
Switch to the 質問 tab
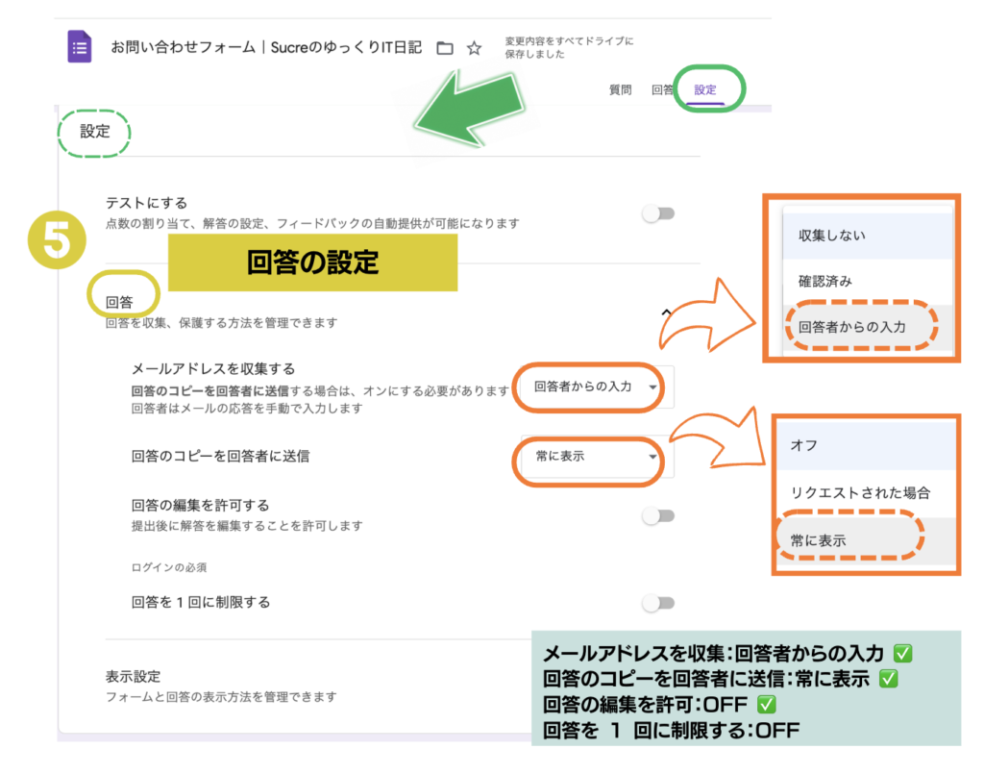click(x=621, y=89)
